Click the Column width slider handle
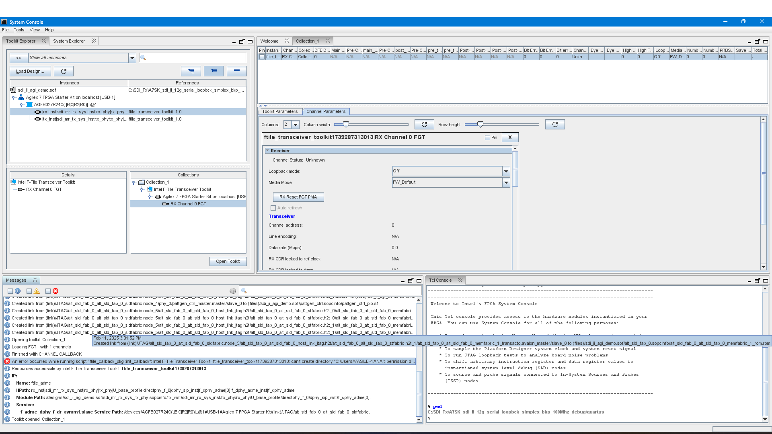Image resolution: width=772 pixels, height=434 pixels. coord(346,125)
